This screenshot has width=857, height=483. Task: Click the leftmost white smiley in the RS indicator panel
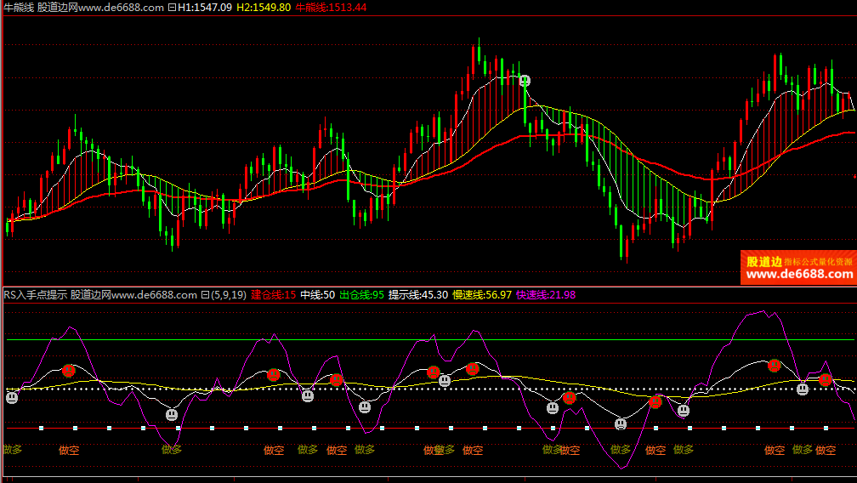tap(12, 396)
